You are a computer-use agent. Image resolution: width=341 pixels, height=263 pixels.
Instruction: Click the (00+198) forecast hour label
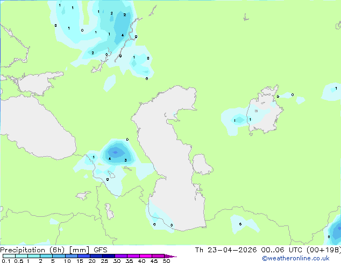coord(324,250)
